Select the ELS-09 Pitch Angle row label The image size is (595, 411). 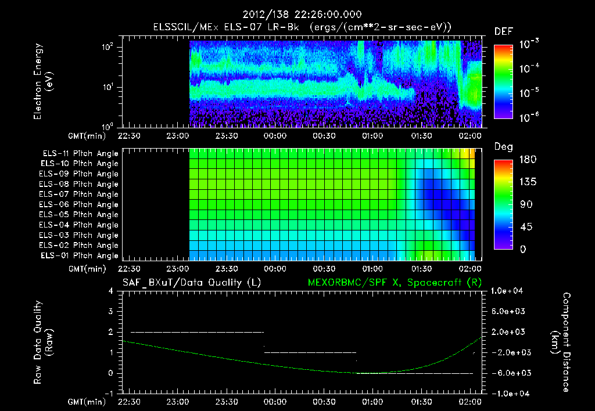[78, 174]
